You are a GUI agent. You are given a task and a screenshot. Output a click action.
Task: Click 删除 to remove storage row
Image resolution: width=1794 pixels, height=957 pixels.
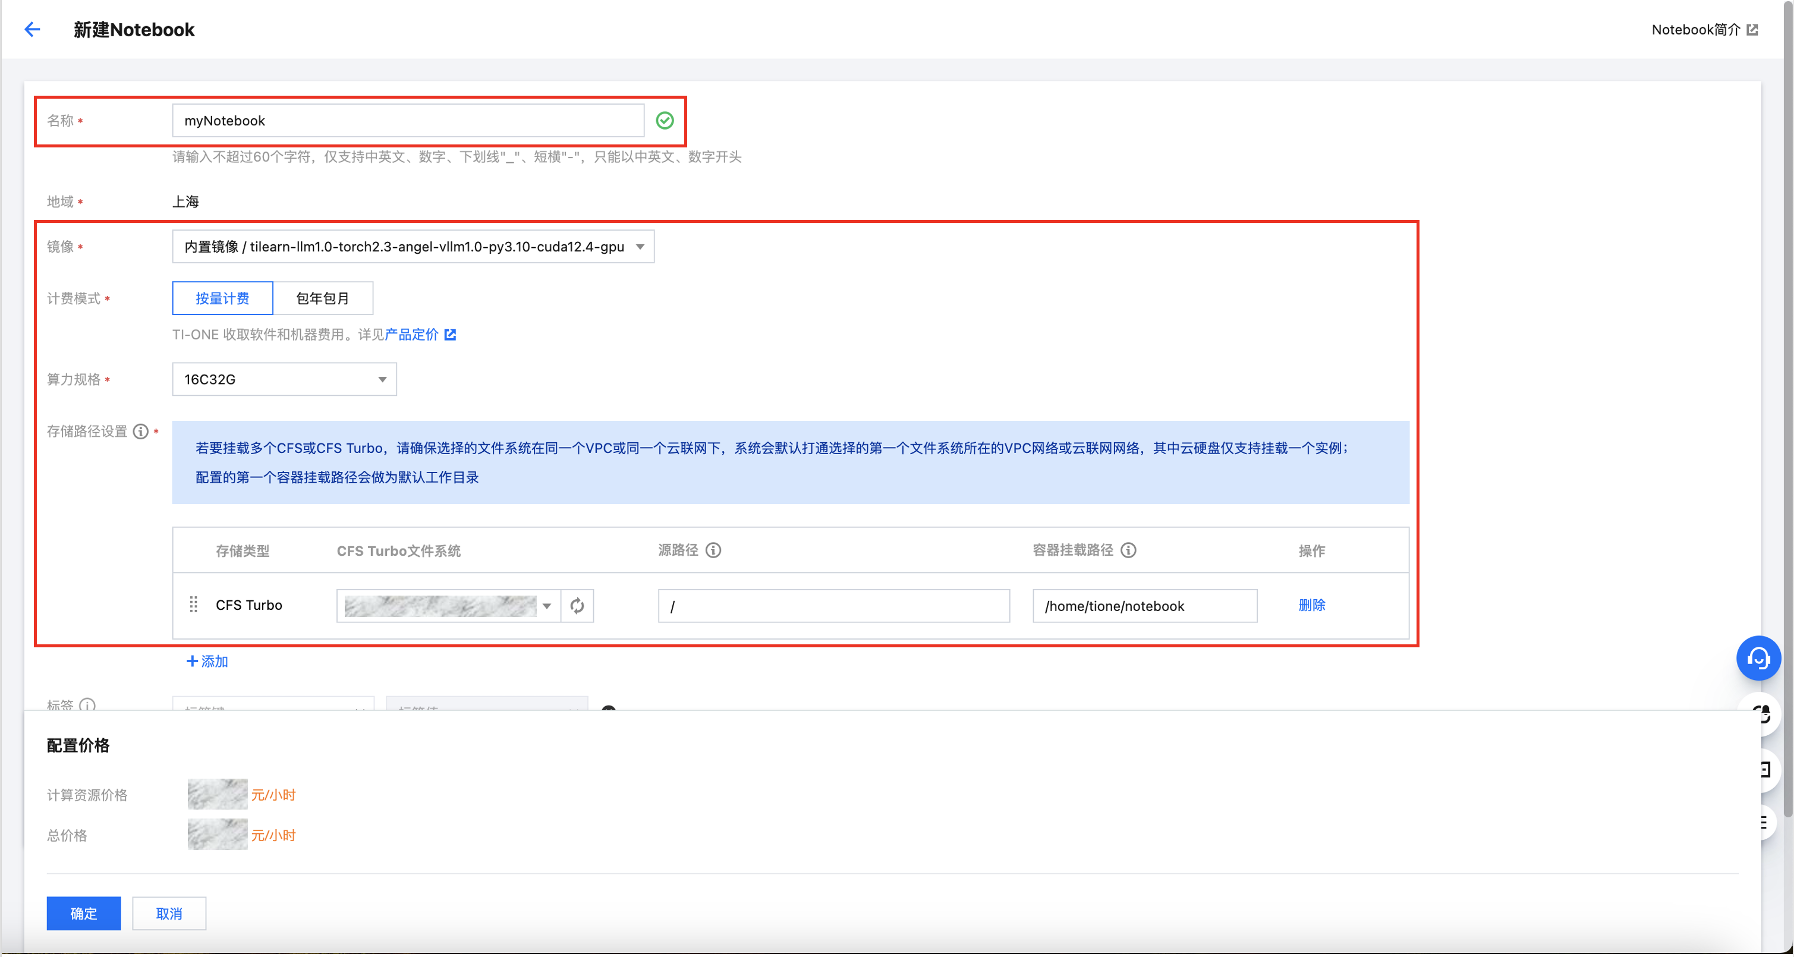coord(1311,605)
